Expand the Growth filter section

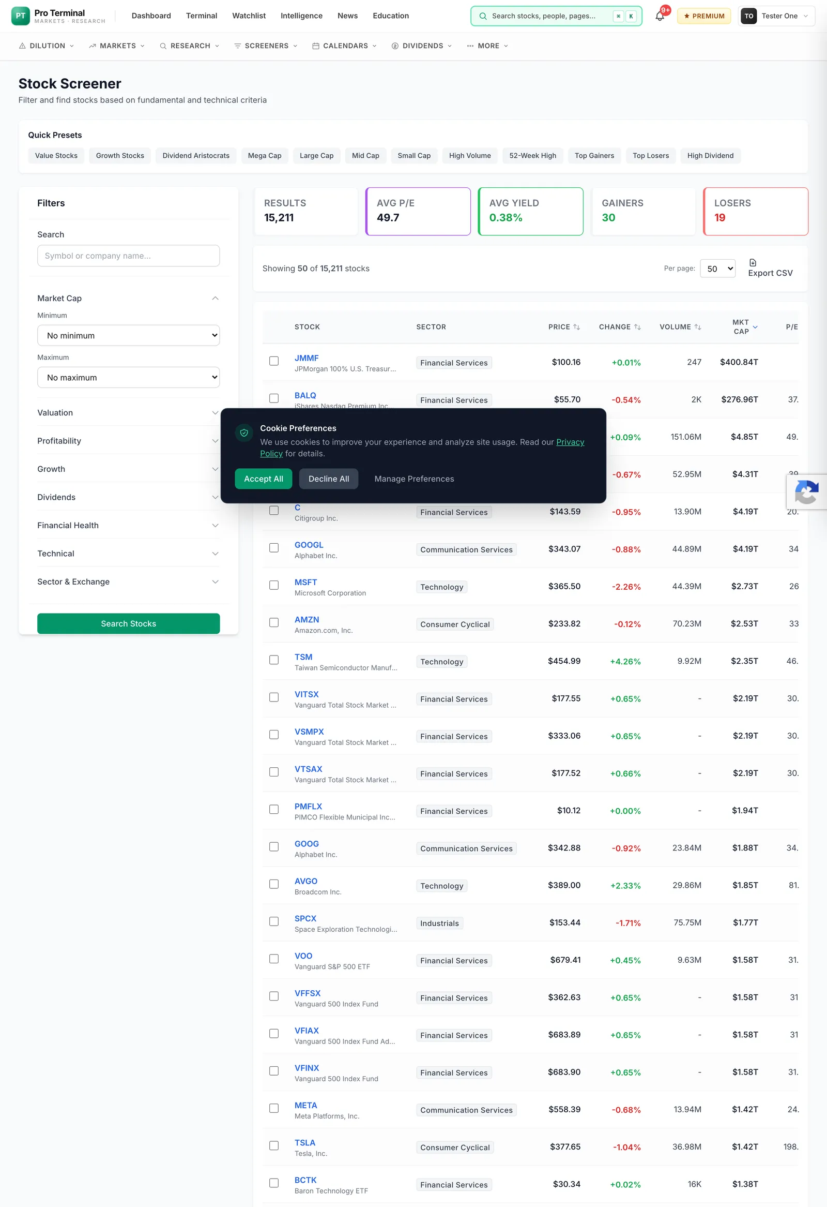click(x=128, y=469)
